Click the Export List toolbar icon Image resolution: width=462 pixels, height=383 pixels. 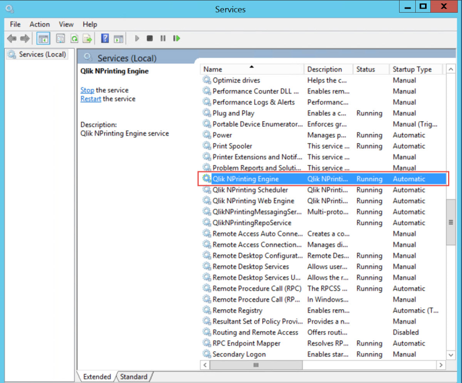(x=87, y=39)
